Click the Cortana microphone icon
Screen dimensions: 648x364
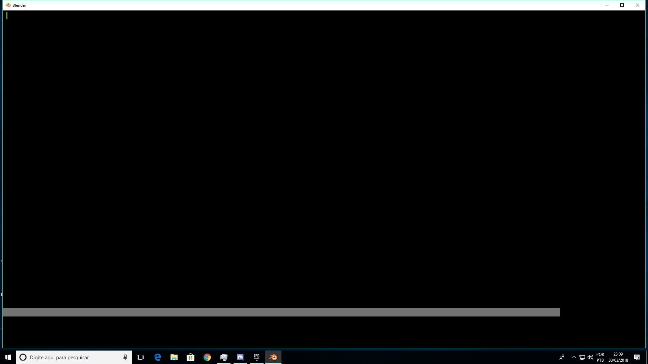tap(125, 357)
